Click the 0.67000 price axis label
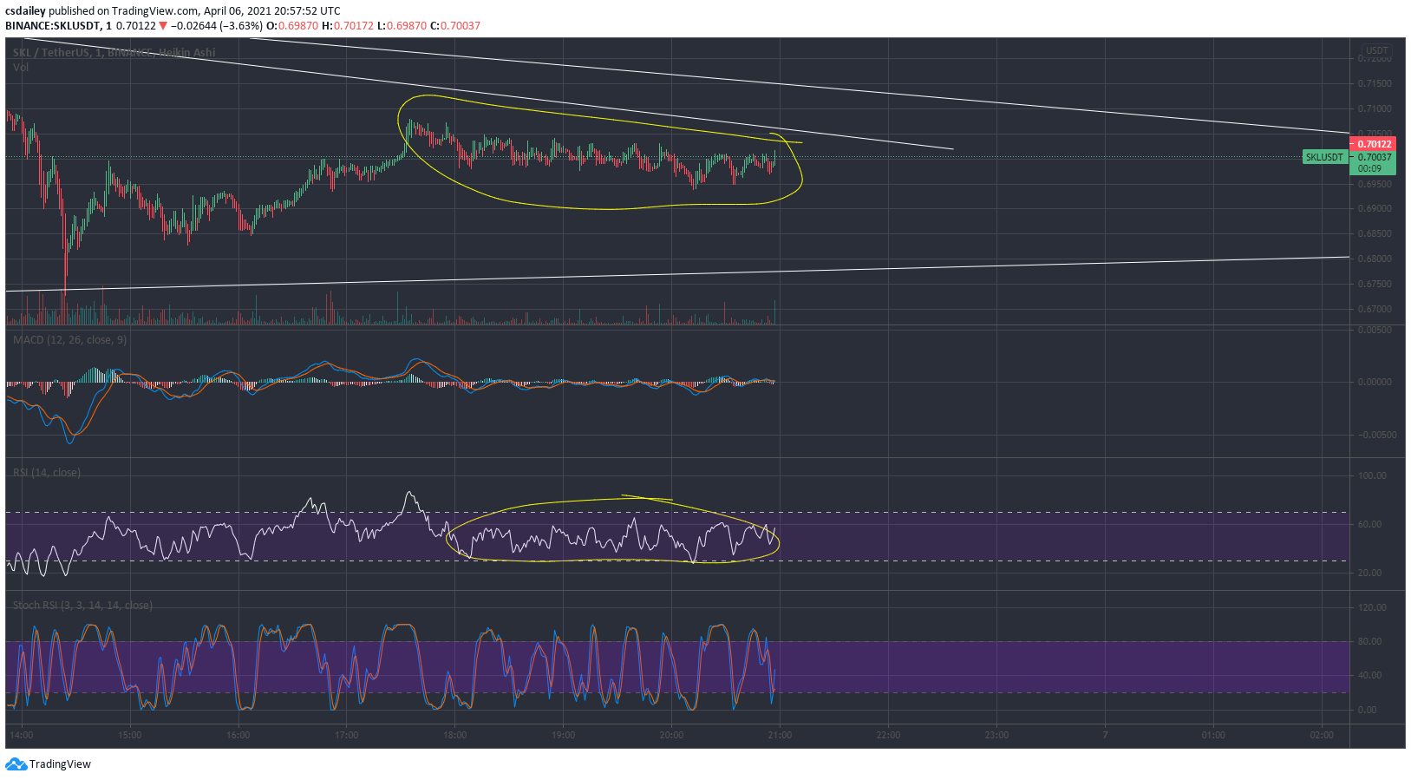This screenshot has width=1411, height=780. click(x=1375, y=309)
